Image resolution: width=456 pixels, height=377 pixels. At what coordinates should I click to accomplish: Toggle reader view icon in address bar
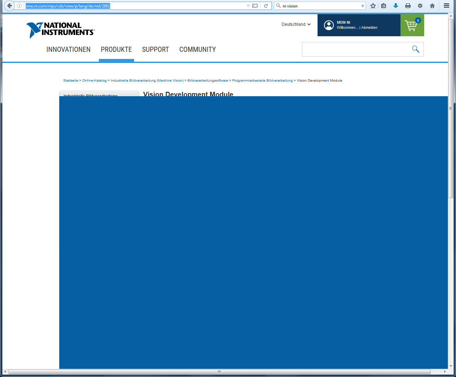point(255,6)
